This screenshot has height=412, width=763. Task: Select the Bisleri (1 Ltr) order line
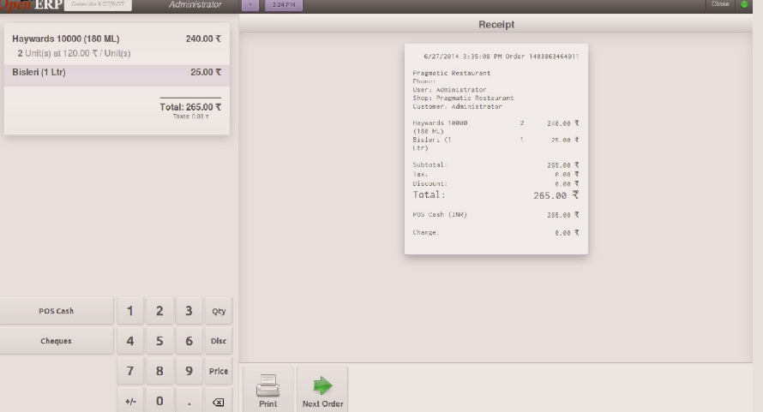(x=115, y=73)
